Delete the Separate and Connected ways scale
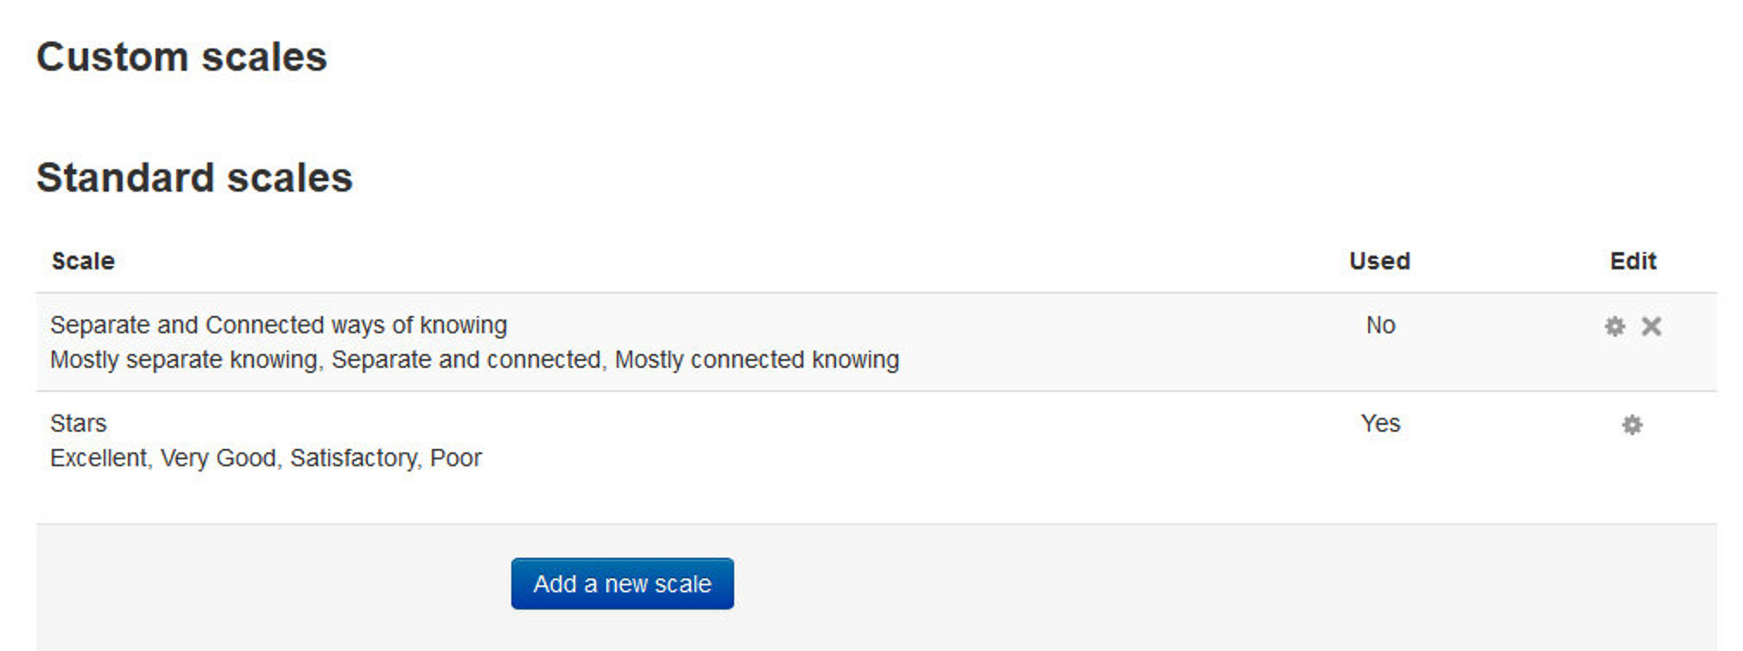1743x651 pixels. point(1651,326)
